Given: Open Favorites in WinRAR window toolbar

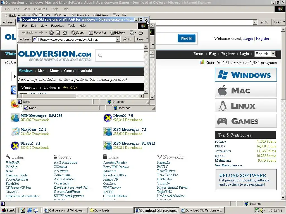Looking at the screenshot, I should [x=98, y=33].
